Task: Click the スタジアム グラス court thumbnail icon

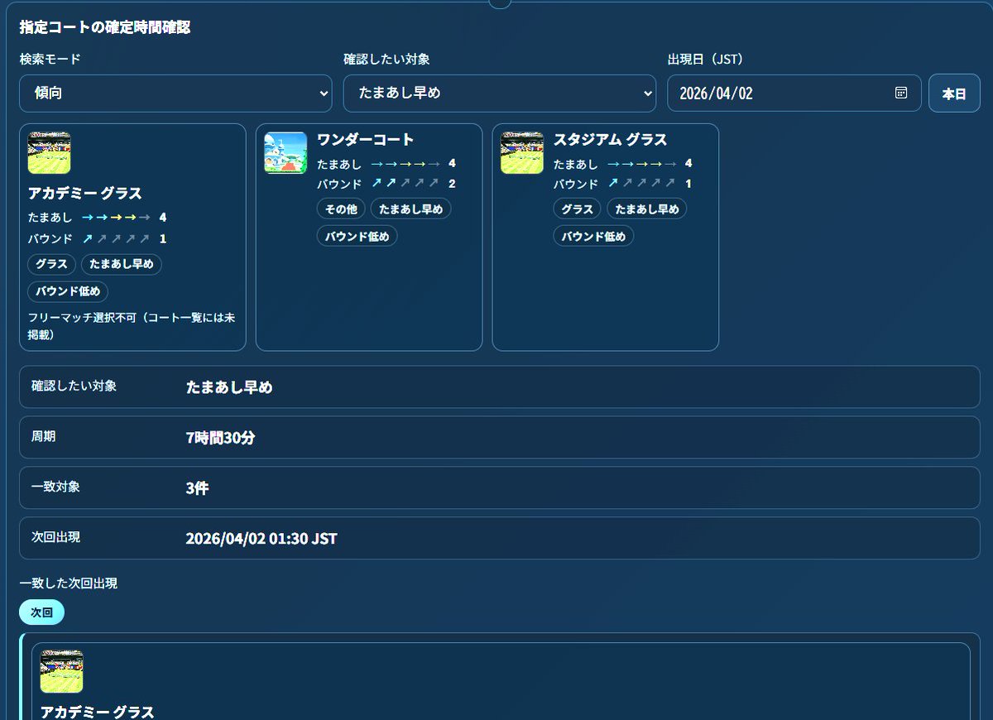Action: 522,152
